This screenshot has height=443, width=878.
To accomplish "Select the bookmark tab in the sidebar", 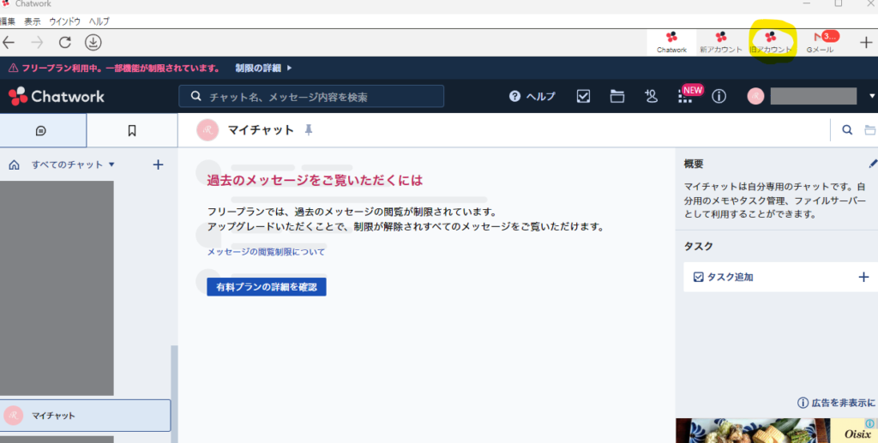I will 132,130.
